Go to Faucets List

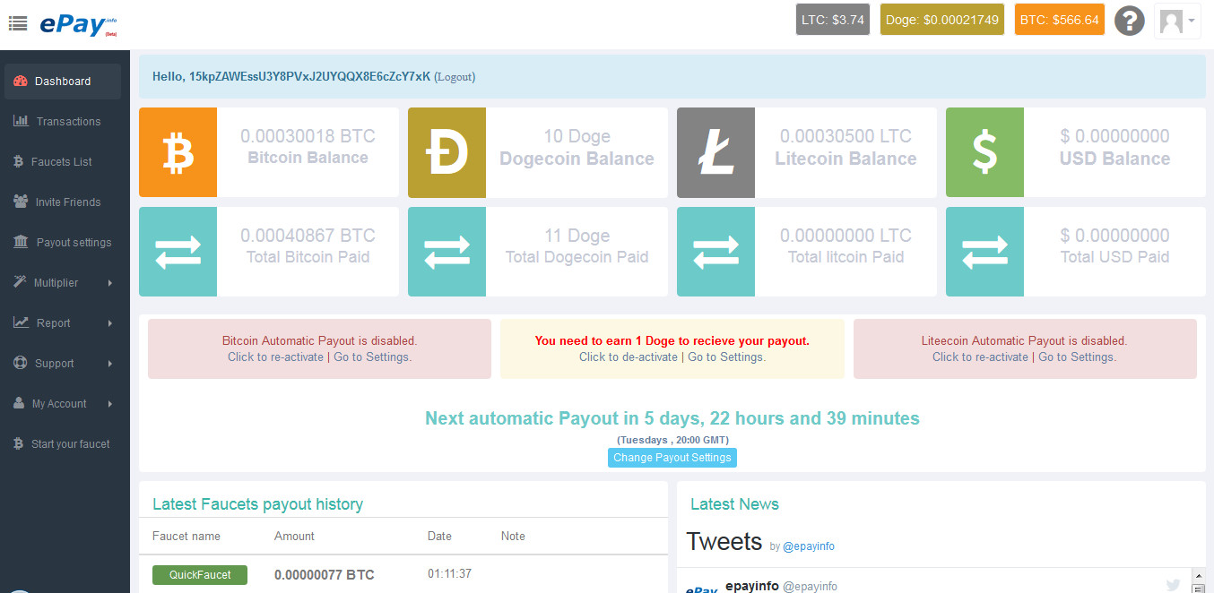click(63, 161)
